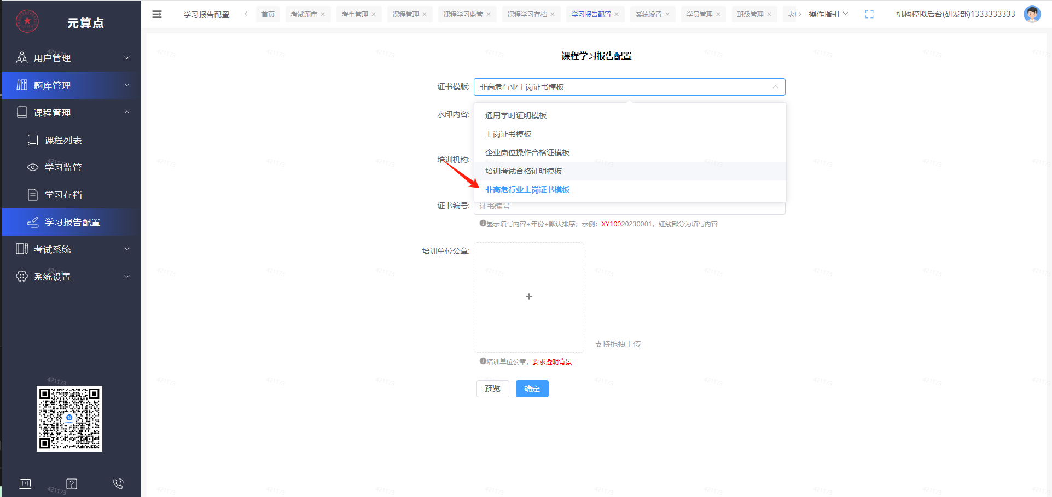
Task: Click the phone contact icon
Action: 118,483
